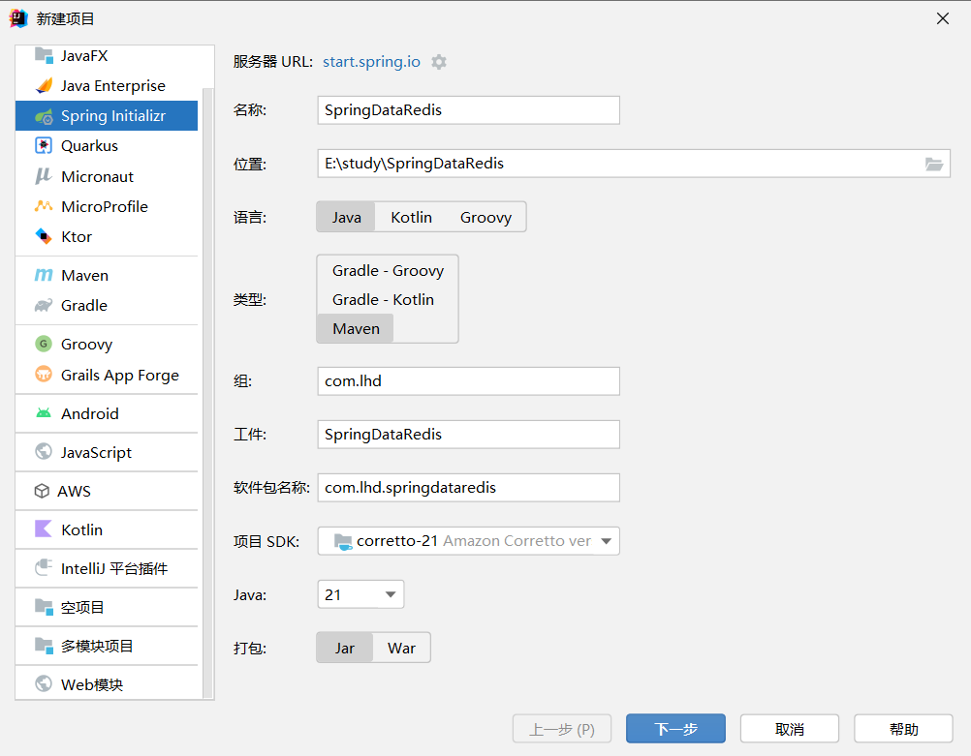The image size is (971, 756).
Task: Click the MicroProfile icon
Action: (x=44, y=206)
